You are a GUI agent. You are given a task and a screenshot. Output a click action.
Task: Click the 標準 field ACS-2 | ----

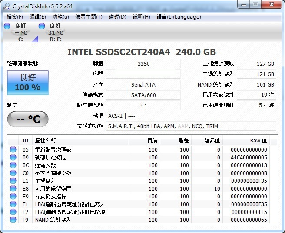(x=191, y=116)
